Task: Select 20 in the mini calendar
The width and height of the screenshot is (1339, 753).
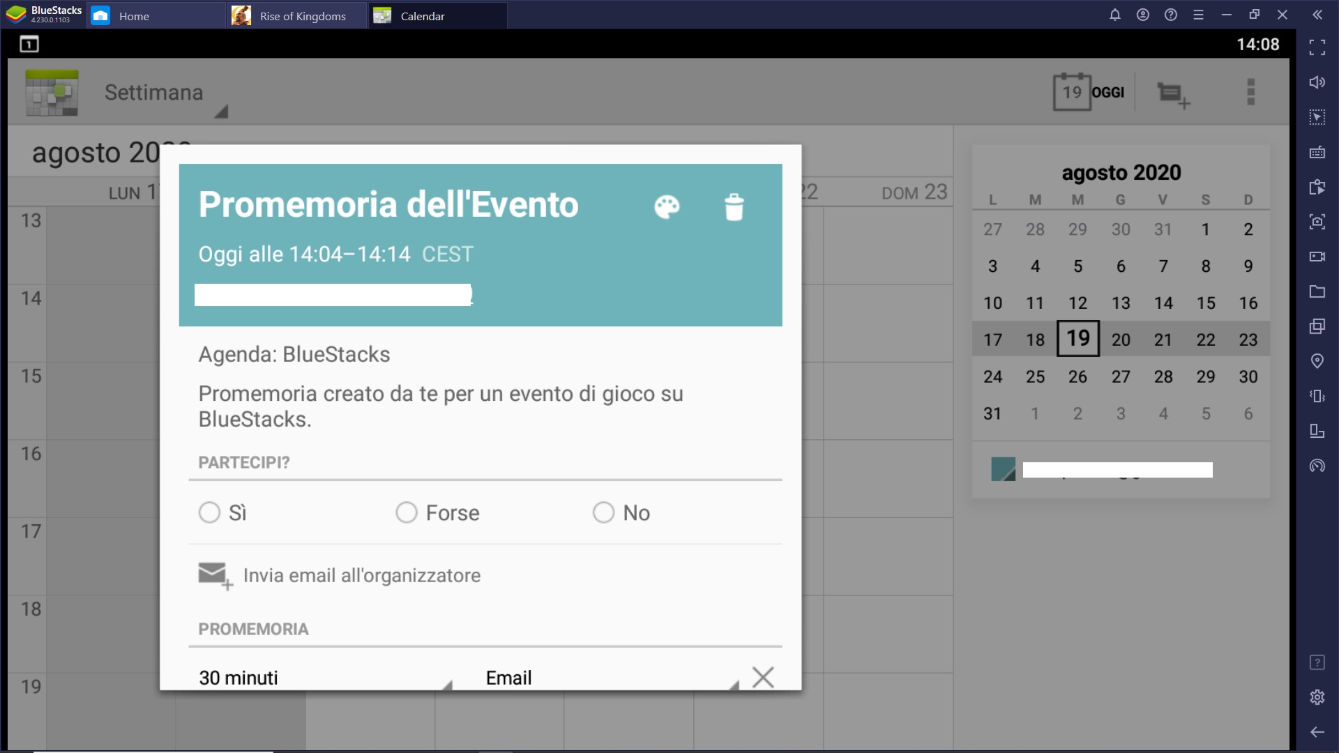Action: tap(1121, 340)
